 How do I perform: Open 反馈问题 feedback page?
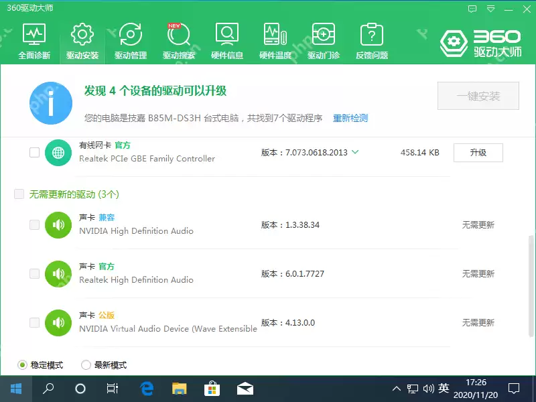(371, 39)
